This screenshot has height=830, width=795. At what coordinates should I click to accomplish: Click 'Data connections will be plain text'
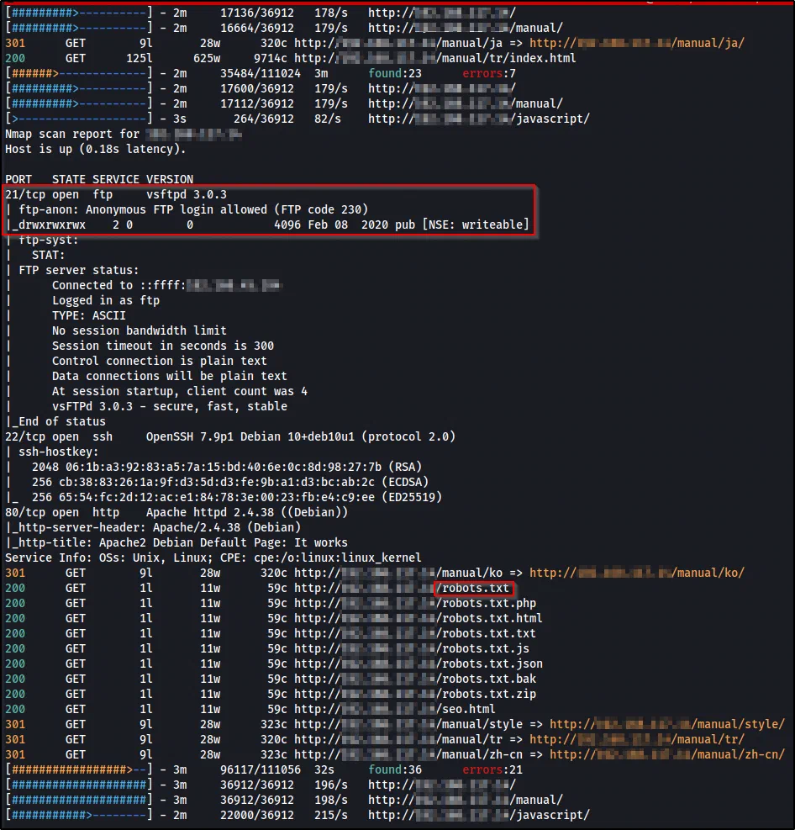[x=169, y=376]
